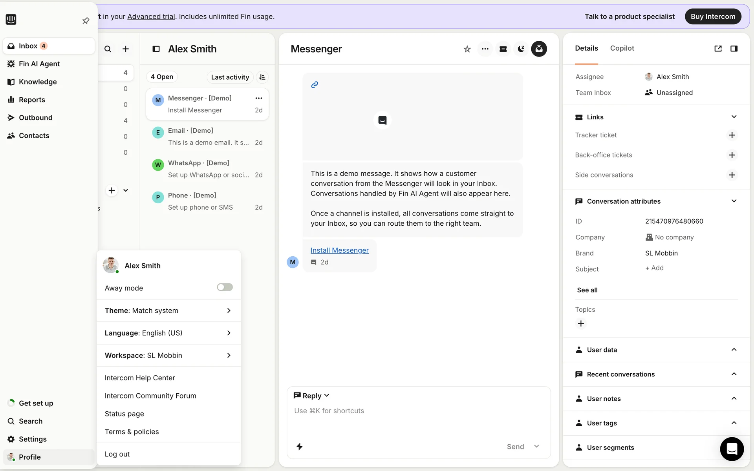
Task: Toggle the right details sidebar panel
Action: tap(734, 49)
